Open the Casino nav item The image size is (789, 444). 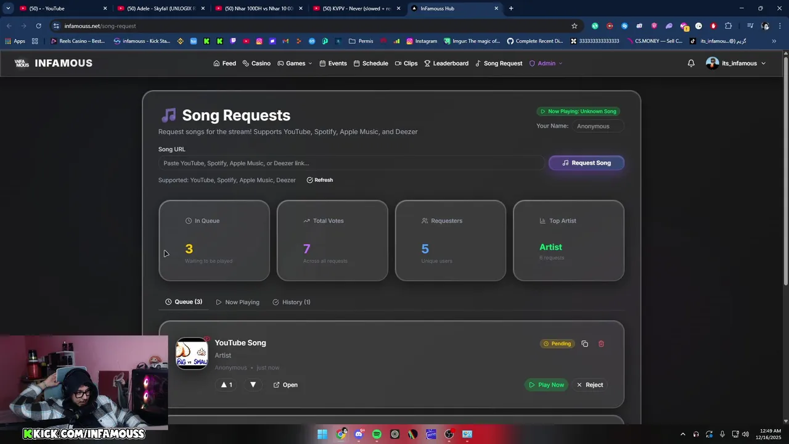tap(256, 64)
